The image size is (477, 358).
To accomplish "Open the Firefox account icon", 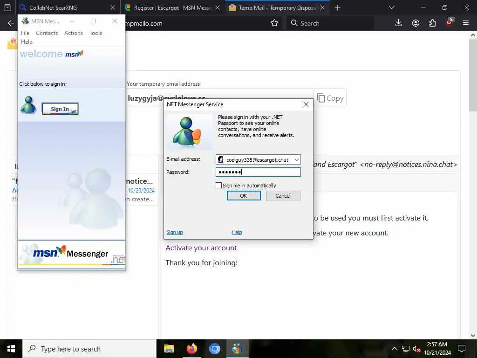I will 416,23.
